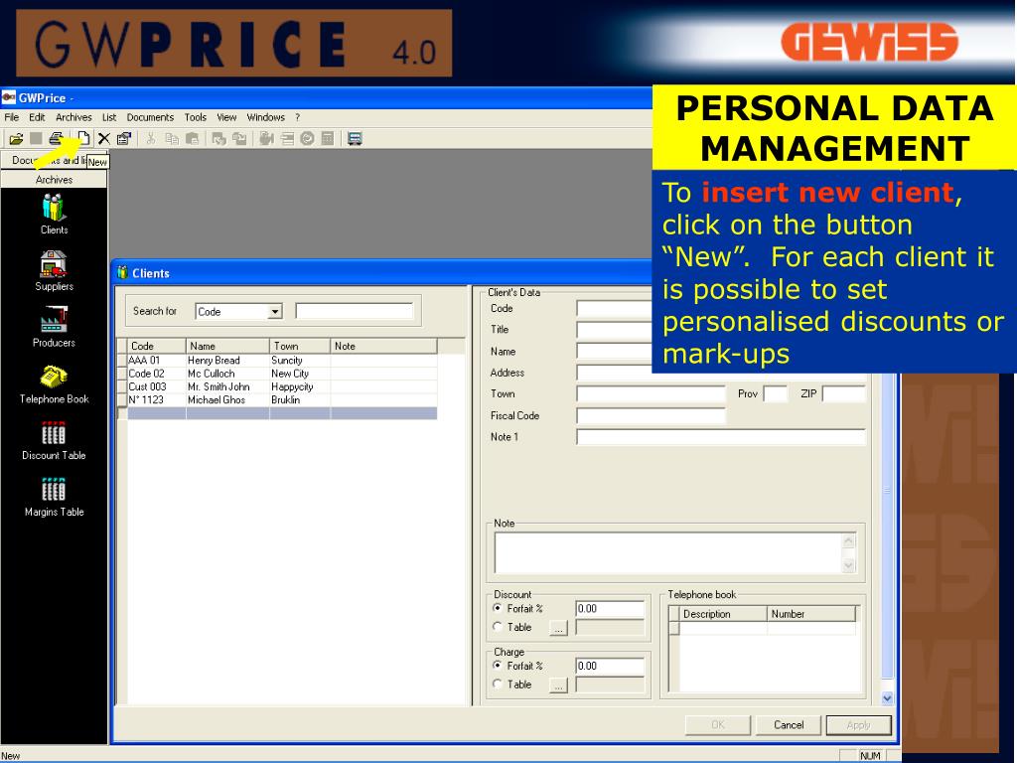Sort by the Town column header

(300, 346)
